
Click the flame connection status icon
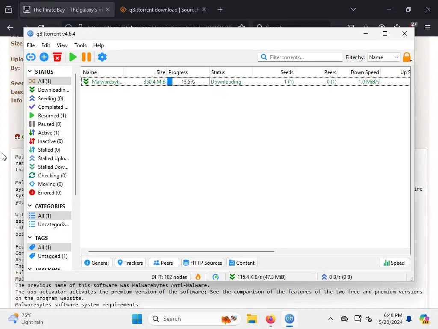tap(198, 277)
